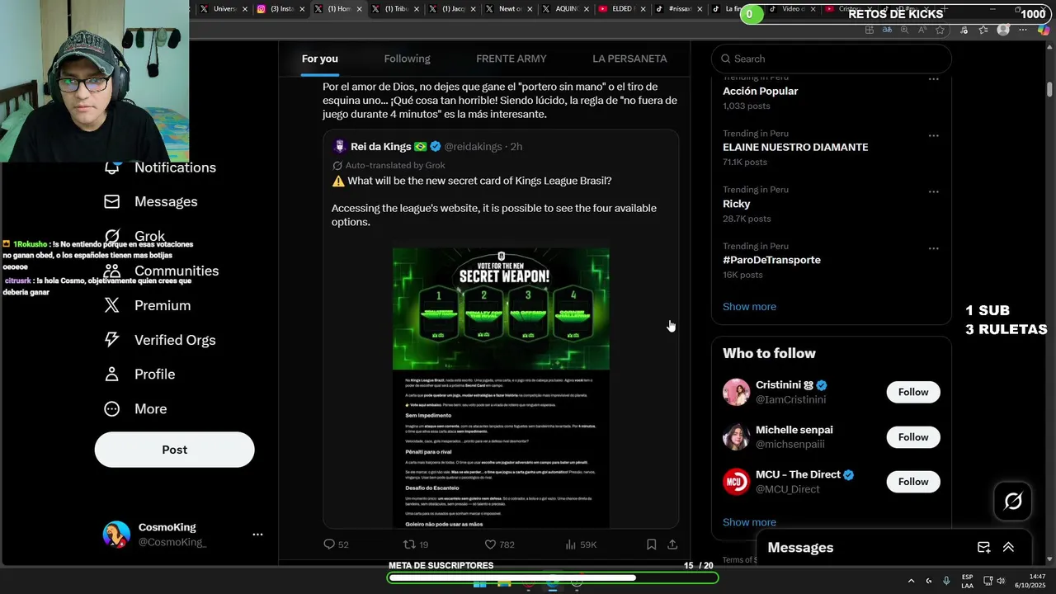
Task: Open the Acción Popular trend
Action: point(760,91)
